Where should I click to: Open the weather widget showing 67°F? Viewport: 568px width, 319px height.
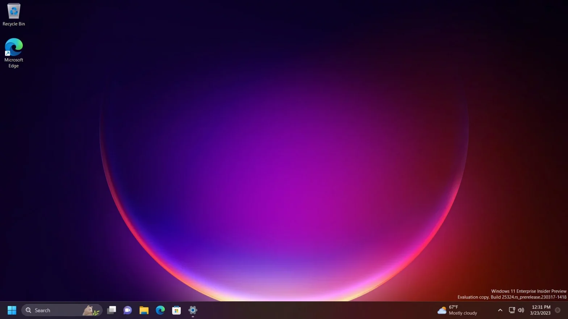coord(457,310)
